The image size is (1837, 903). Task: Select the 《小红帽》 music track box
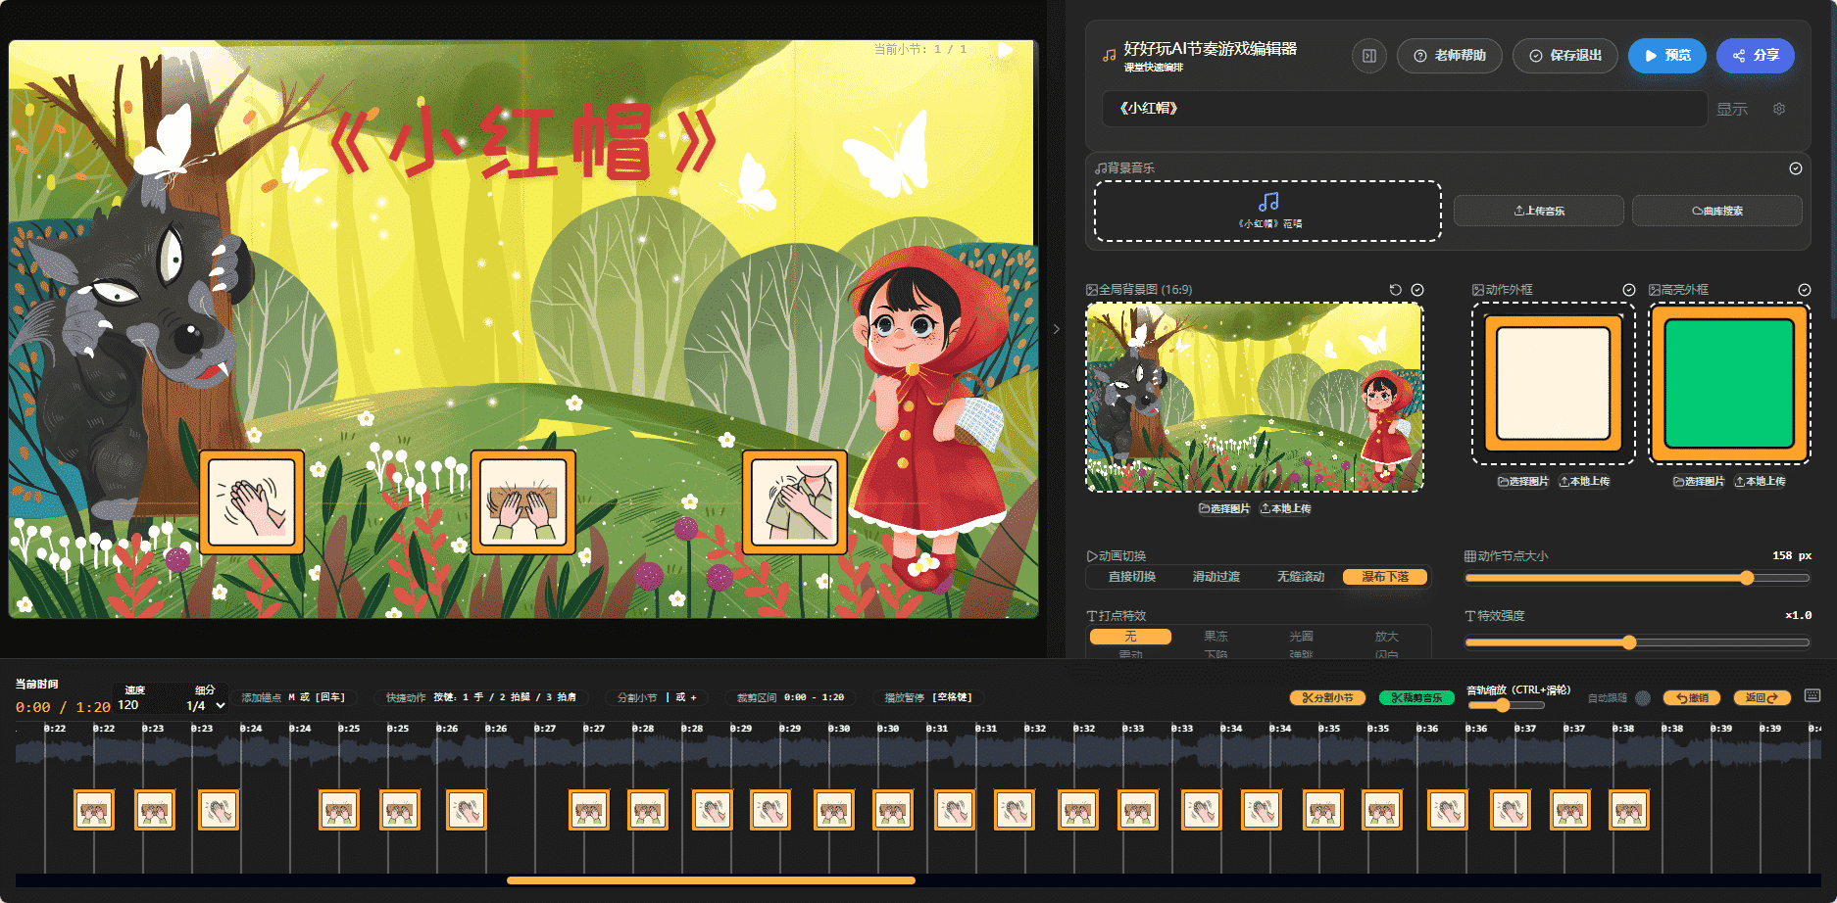coord(1267,211)
